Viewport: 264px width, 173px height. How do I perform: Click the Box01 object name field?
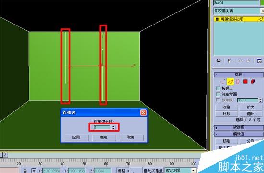click(x=236, y=3)
